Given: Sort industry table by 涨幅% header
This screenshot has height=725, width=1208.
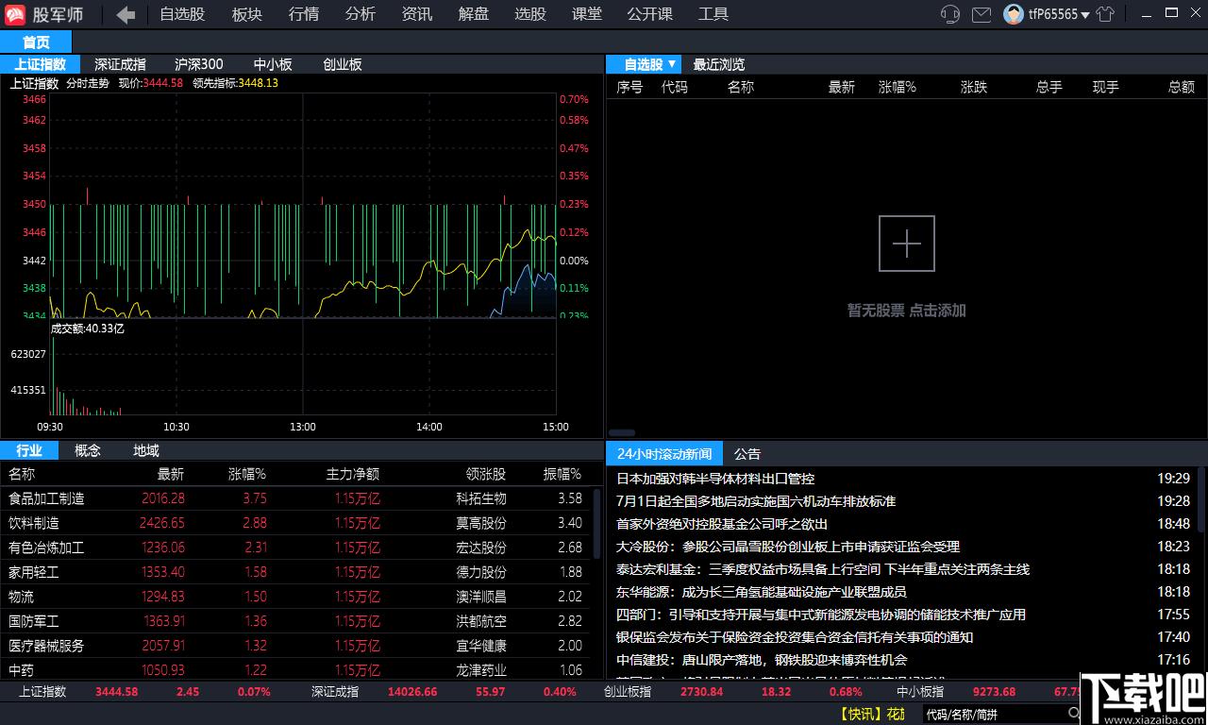Looking at the screenshot, I should [x=247, y=474].
